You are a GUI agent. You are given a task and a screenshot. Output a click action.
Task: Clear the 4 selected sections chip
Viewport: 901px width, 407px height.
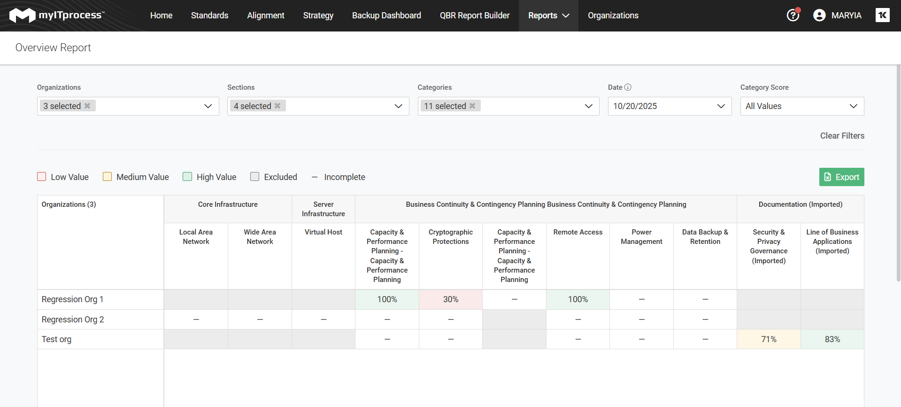click(277, 106)
